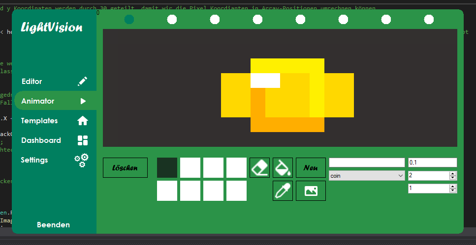Image resolution: width=476 pixels, height=245 pixels.
Task: Select the Eraser tool
Action: [x=259, y=167]
